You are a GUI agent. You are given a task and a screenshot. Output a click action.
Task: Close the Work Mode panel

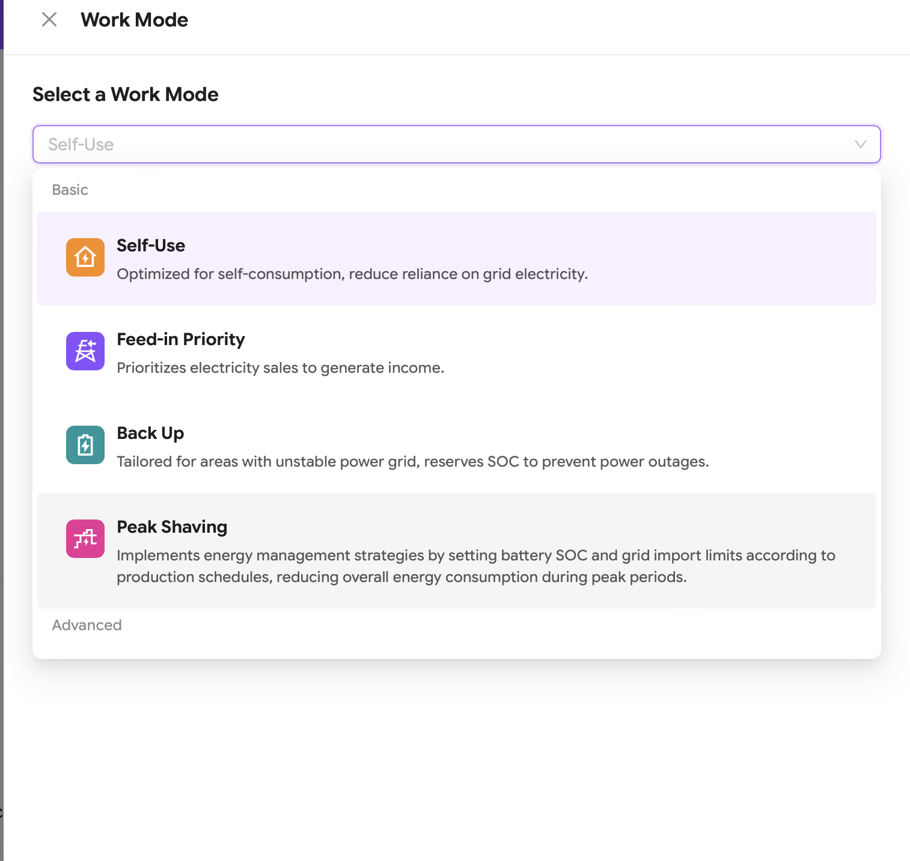click(49, 20)
